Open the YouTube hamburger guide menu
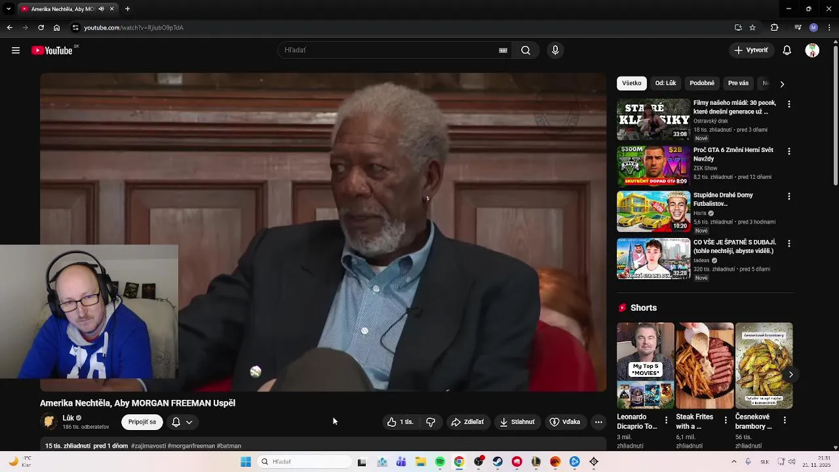 coord(16,50)
